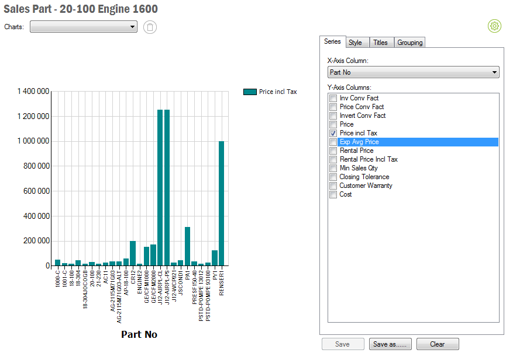Image resolution: width=506 pixels, height=353 pixels.
Task: Open the Charts dropdown list
Action: pos(84,27)
